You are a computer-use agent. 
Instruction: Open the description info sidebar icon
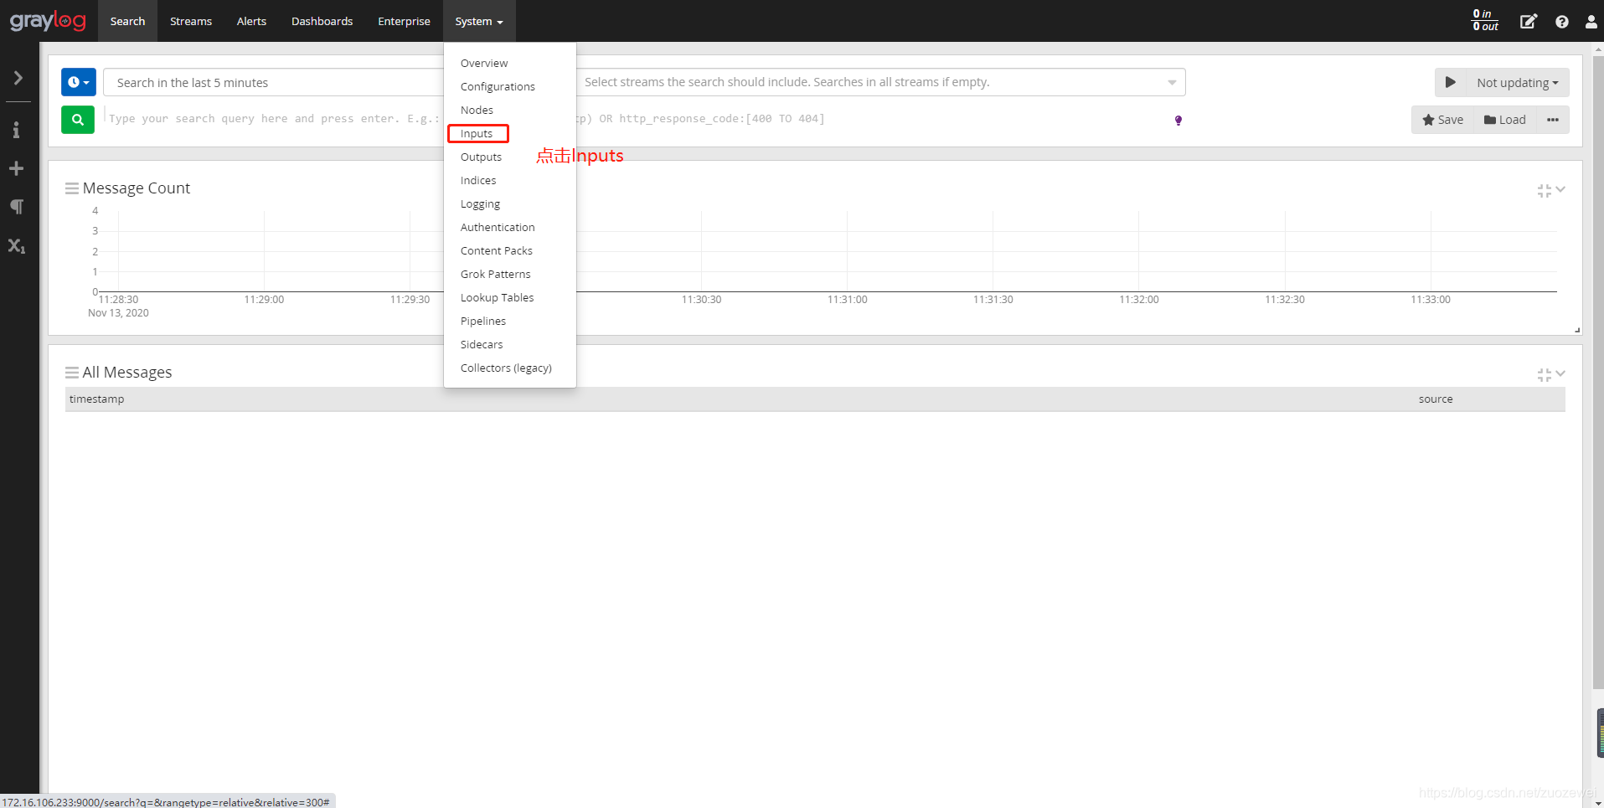click(x=16, y=130)
